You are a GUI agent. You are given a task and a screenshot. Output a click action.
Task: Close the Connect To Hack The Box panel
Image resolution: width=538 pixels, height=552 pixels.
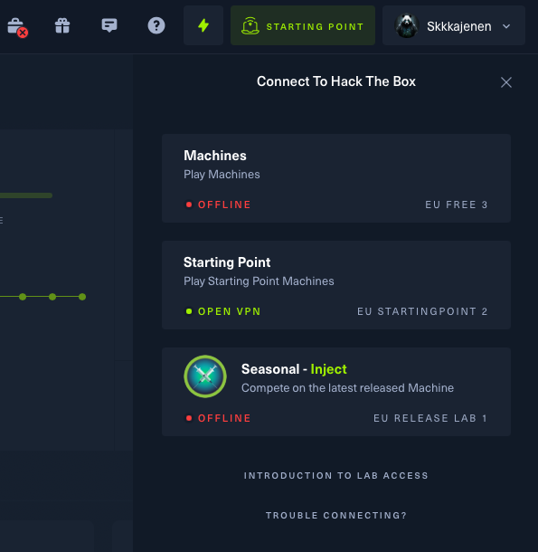[x=506, y=82]
